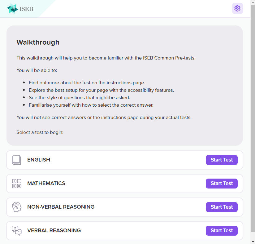255x244 pixels.
Task: Start the Mathematics test
Action: pos(222,184)
